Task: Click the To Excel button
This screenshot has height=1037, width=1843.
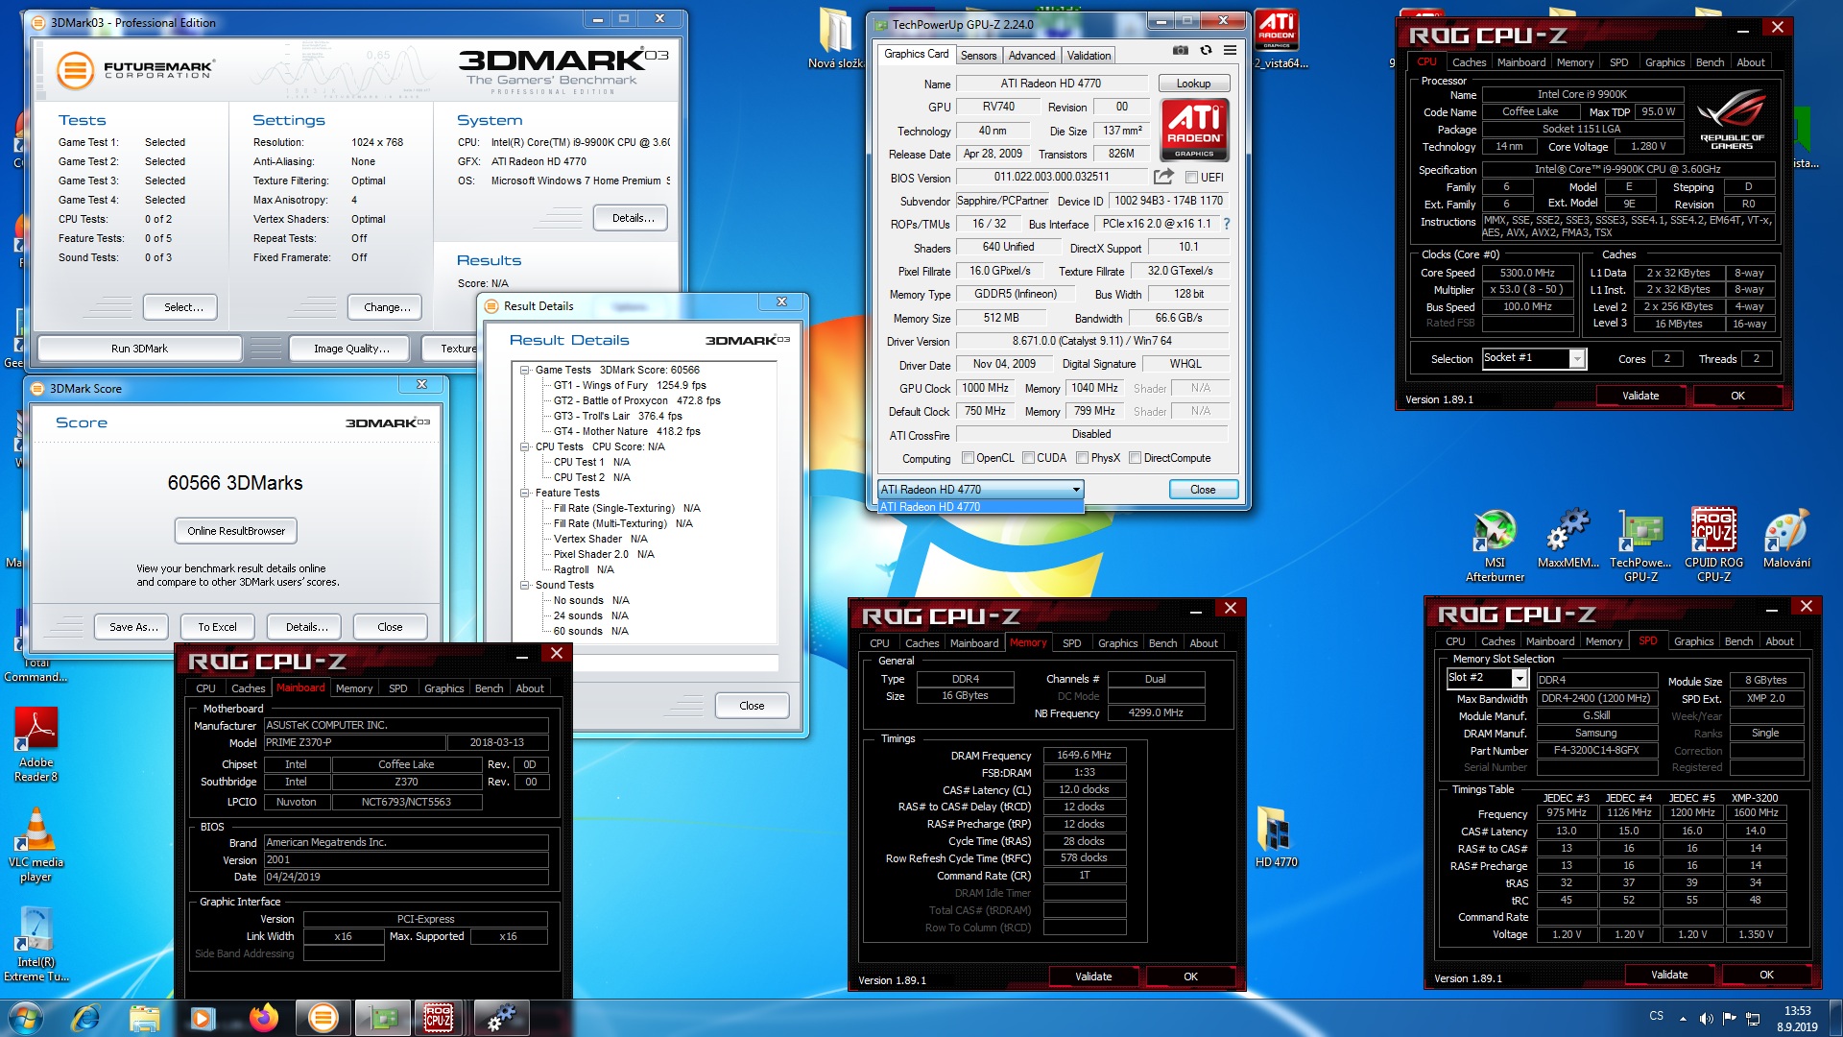Action: [217, 627]
